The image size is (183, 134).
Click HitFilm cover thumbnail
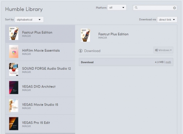pyautogui.click(x=14, y=52)
